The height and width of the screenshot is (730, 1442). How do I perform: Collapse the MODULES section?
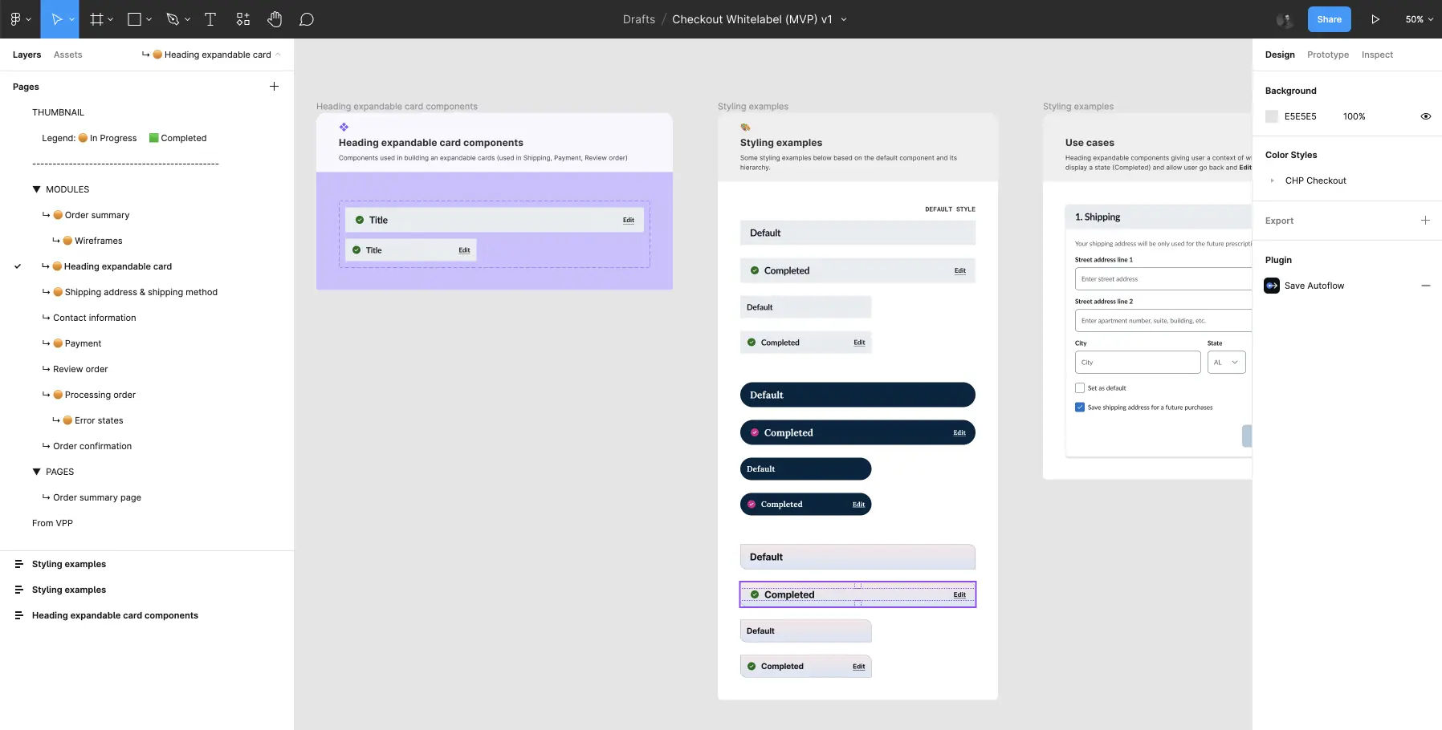click(x=36, y=189)
